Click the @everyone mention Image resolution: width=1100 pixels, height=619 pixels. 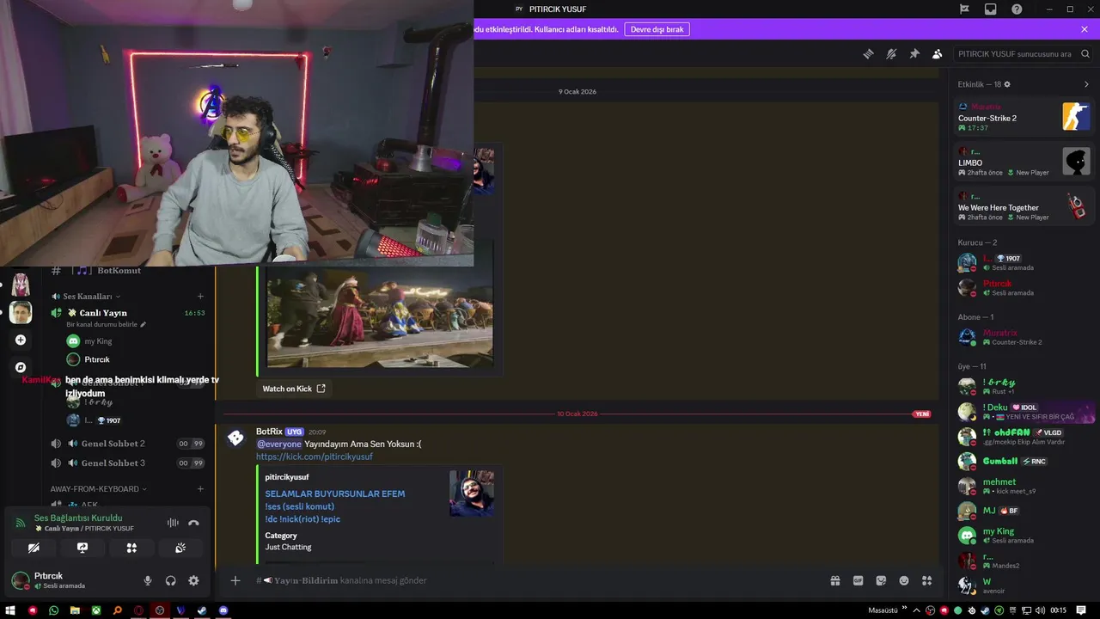pyautogui.click(x=279, y=444)
